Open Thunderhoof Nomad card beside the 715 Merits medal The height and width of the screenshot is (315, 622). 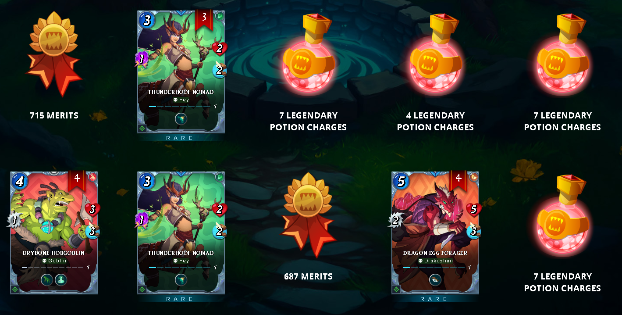coord(181,72)
